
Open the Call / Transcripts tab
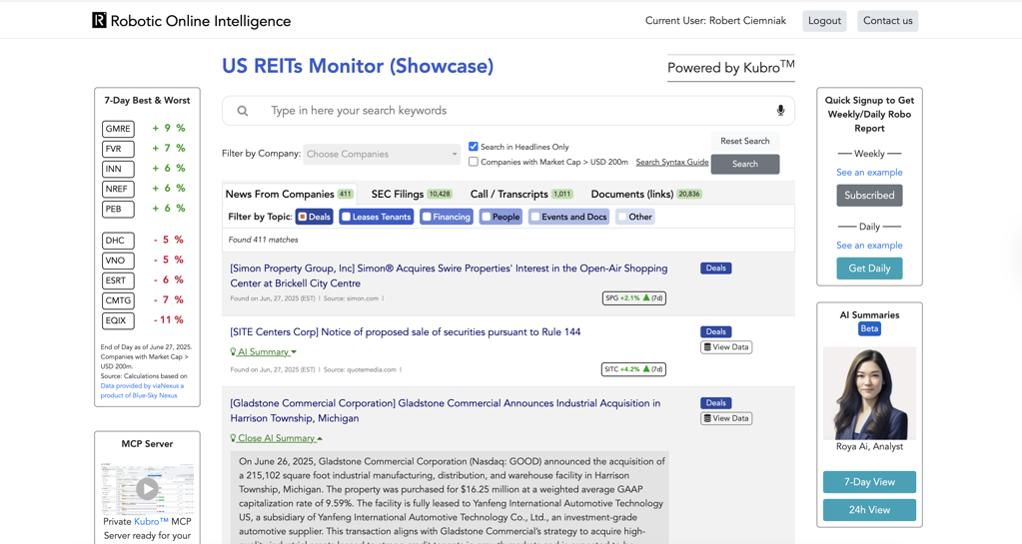click(521, 195)
